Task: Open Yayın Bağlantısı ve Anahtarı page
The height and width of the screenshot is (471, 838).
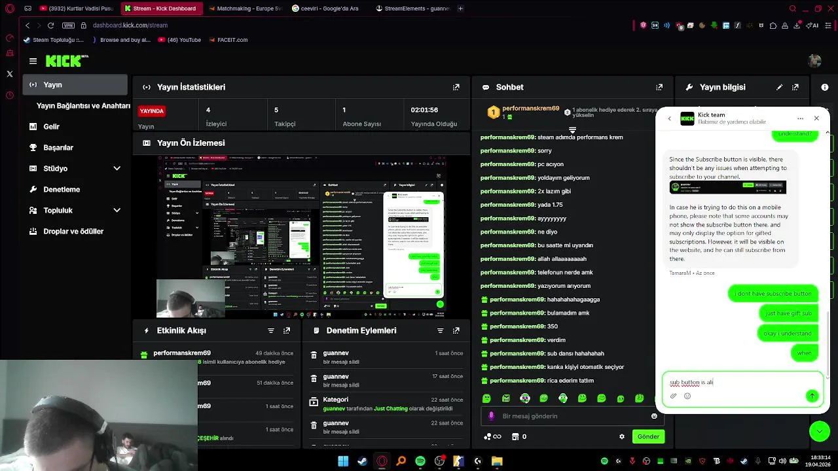Action: (83, 105)
